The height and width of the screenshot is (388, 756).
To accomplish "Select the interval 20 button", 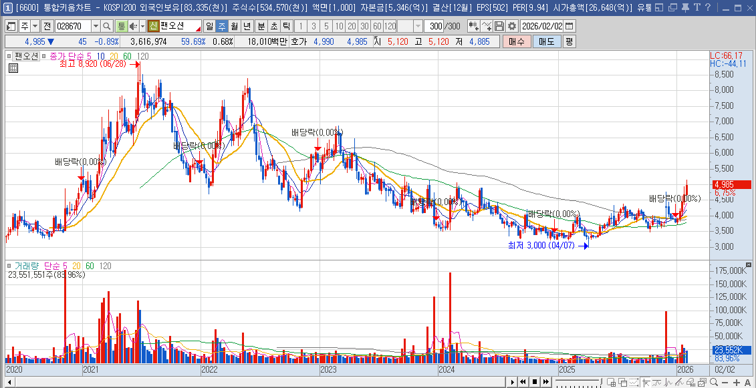I will point(352,26).
